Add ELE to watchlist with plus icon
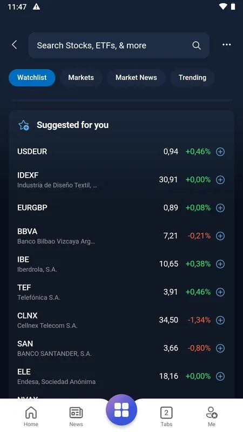The height and width of the screenshot is (432, 243). click(x=220, y=376)
